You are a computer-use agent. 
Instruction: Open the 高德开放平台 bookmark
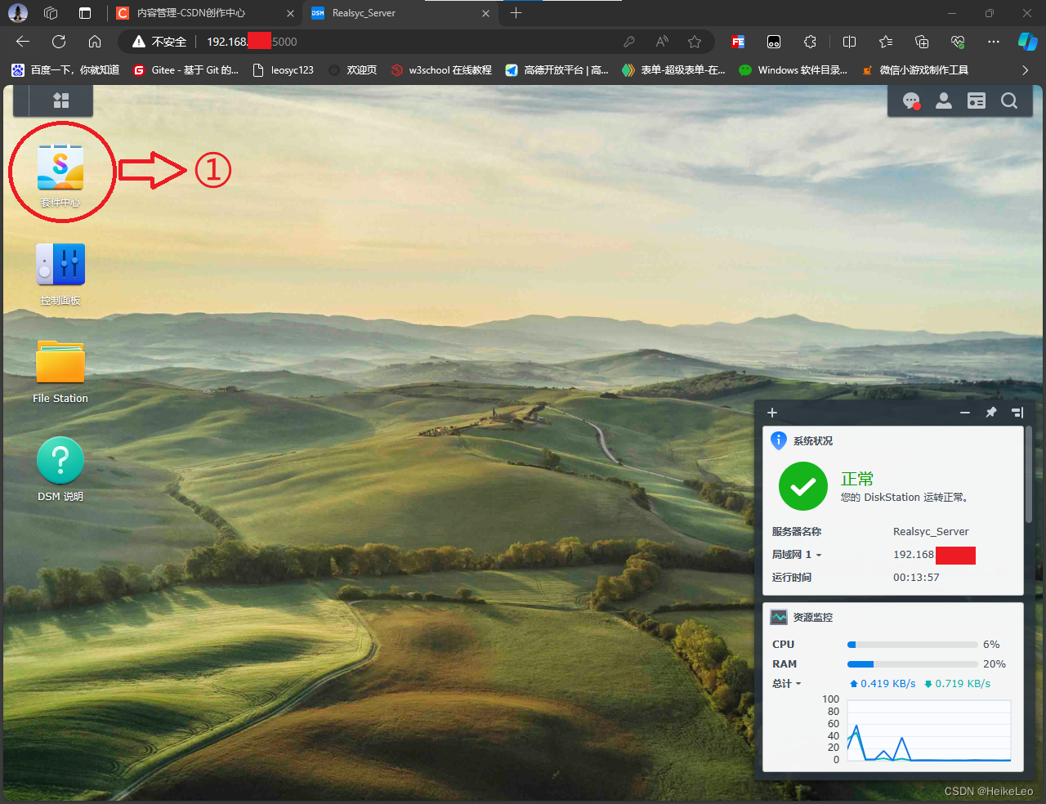point(557,70)
